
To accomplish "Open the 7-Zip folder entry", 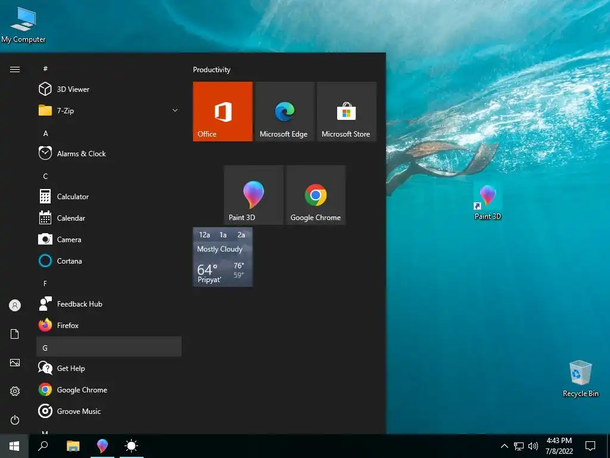I will pos(109,110).
